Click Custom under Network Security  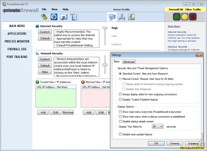pyautogui.click(x=45, y=59)
